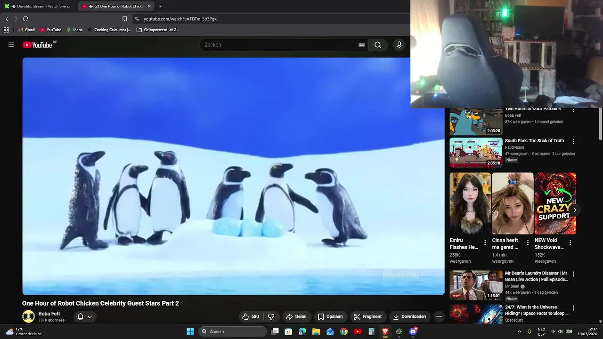Open Google Chrome from the taskbar
The image size is (603, 339).
coord(344,331)
